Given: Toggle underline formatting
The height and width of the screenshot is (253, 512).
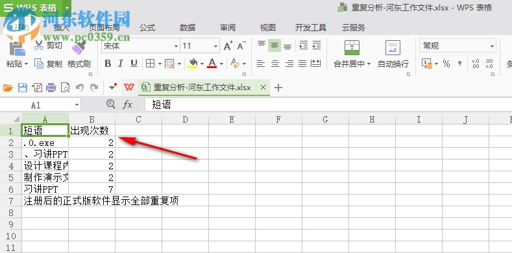Looking at the screenshot, I should coord(134,64).
